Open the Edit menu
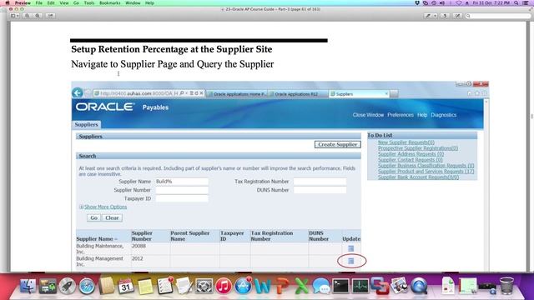Screen dimensions: 534x300 51,2
